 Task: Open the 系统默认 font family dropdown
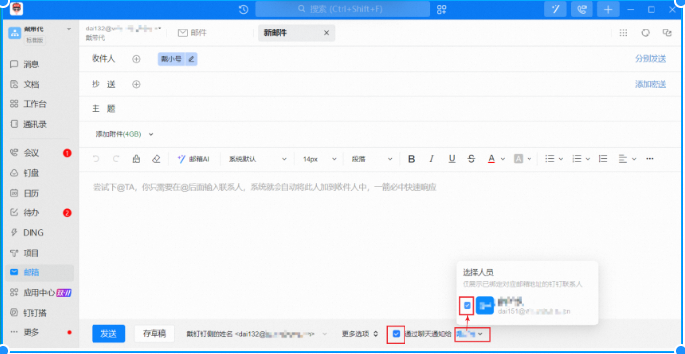coord(258,159)
